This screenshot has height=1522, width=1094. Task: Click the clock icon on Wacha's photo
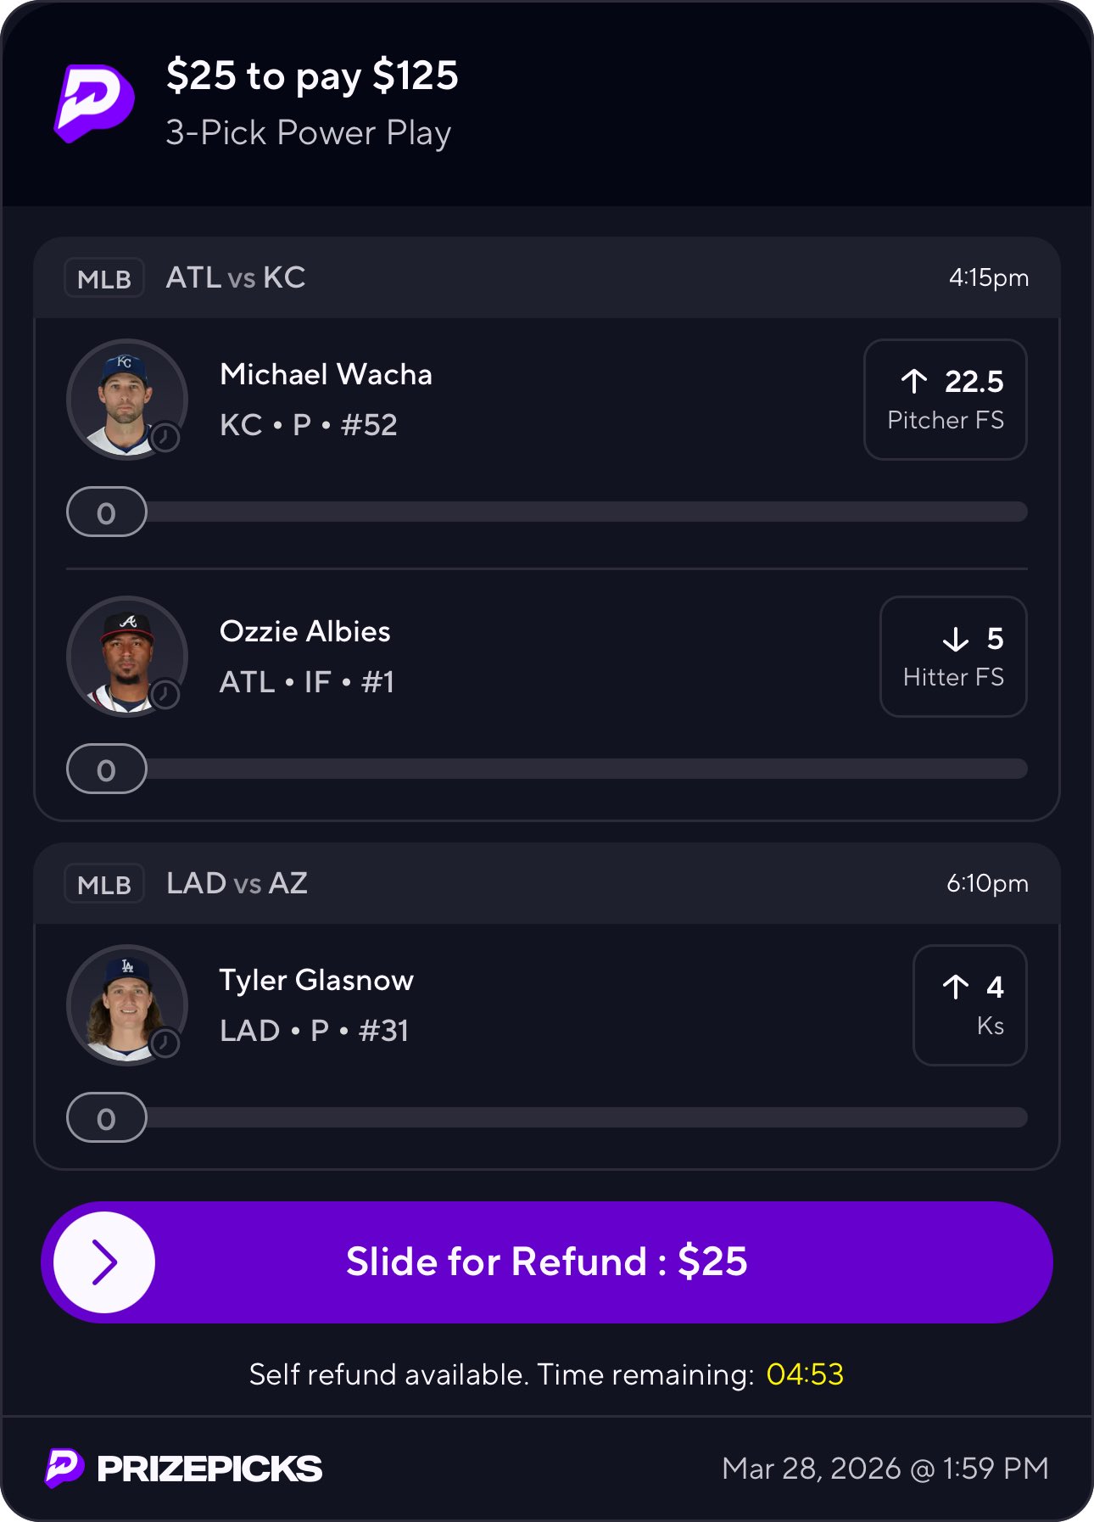[165, 438]
